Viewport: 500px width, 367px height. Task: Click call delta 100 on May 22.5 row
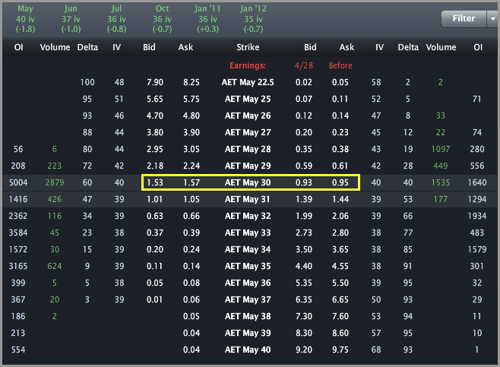pyautogui.click(x=87, y=82)
